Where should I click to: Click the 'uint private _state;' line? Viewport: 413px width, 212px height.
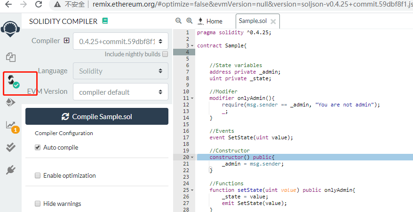click(240, 78)
